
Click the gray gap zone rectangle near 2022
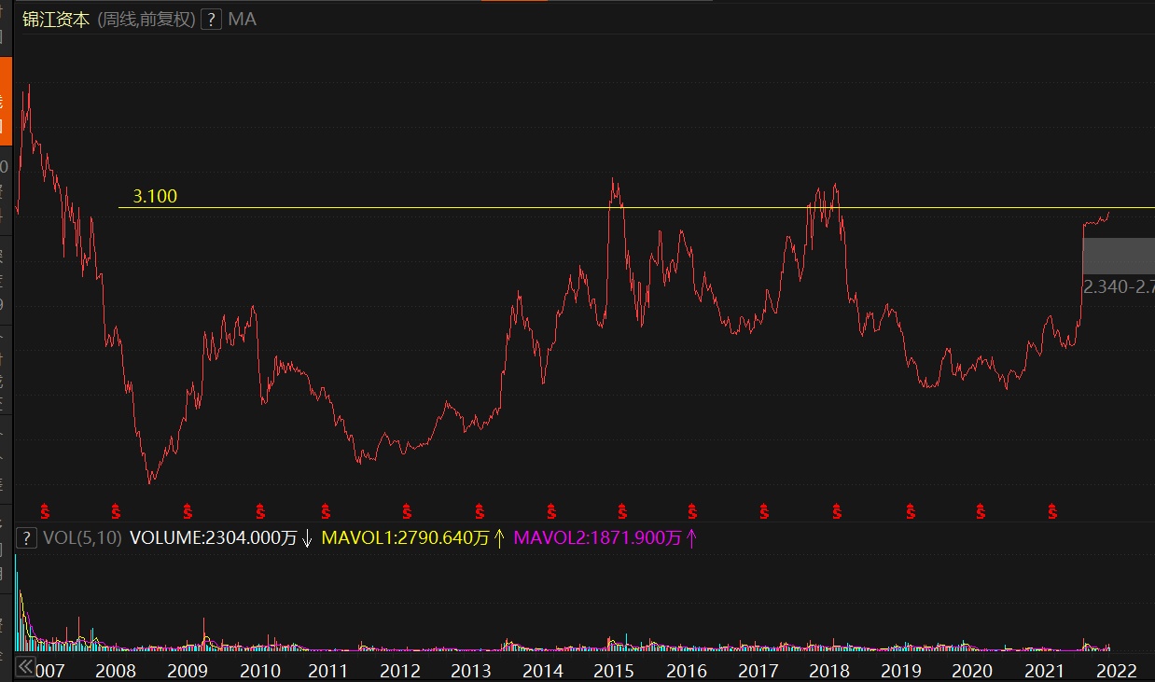pos(1119,256)
